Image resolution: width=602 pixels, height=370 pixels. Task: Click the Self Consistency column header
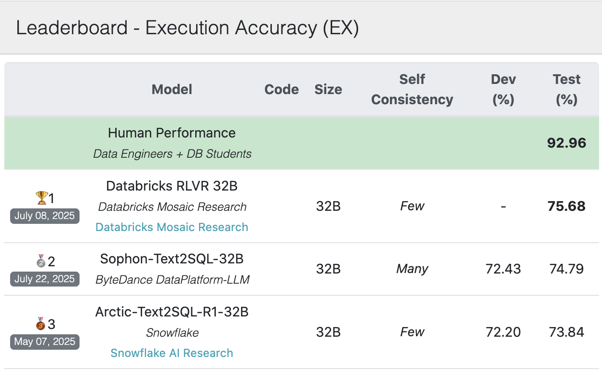413,89
